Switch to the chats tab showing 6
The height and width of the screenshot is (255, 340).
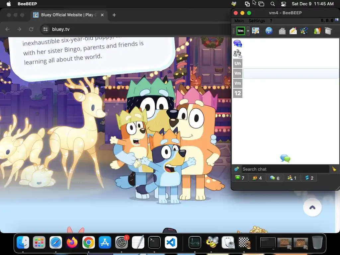click(275, 178)
